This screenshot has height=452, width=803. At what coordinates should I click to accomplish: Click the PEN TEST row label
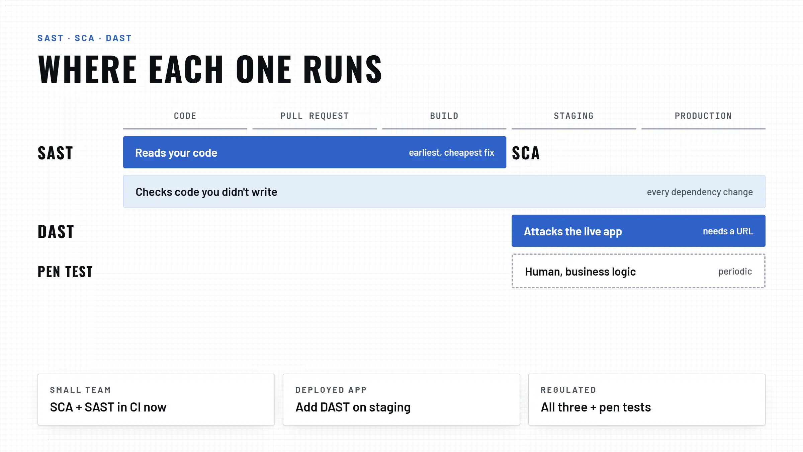(x=65, y=272)
